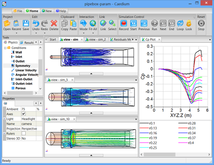Open the Redo history dropdown arrow
The height and width of the screenshot is (165, 214).
pos(45,33)
